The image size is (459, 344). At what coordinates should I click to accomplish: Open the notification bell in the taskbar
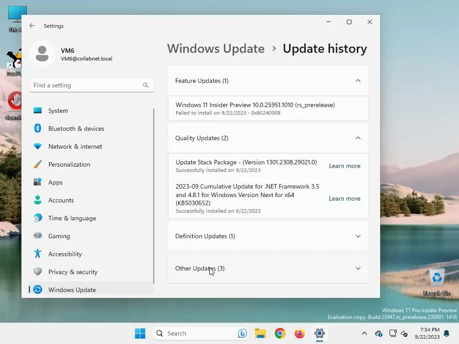(447, 333)
